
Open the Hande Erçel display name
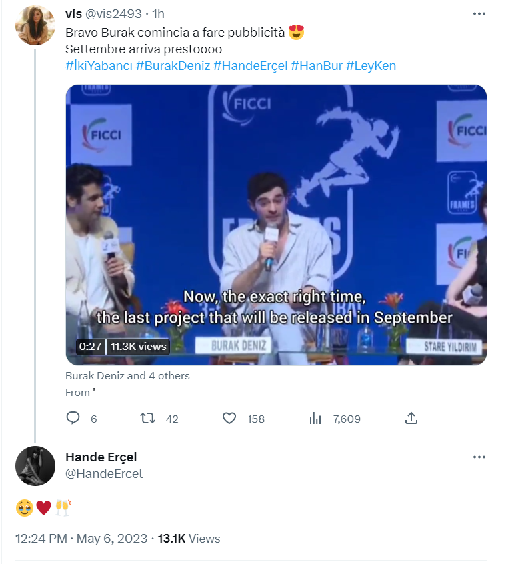(101, 457)
